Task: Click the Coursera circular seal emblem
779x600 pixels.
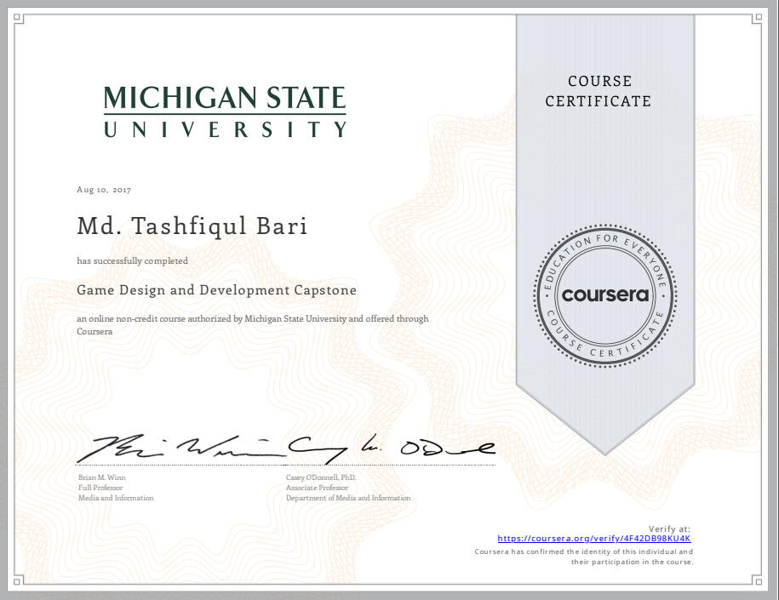Action: (605, 296)
